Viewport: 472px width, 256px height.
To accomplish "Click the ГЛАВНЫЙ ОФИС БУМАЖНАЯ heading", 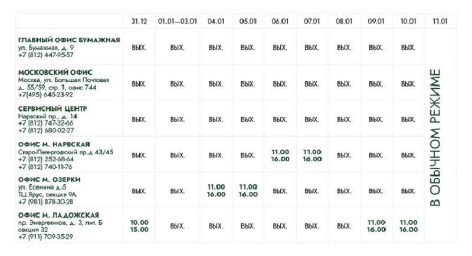I will point(69,40).
